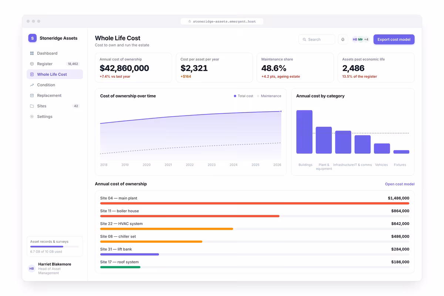
Task: Click the Register cube icon
Action: [32, 64]
